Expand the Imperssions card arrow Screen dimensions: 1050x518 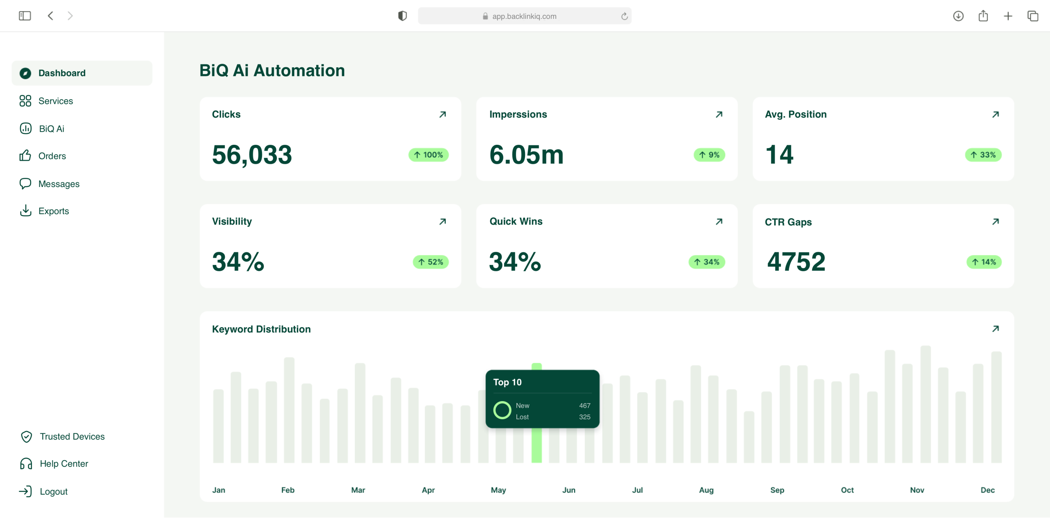[719, 114]
